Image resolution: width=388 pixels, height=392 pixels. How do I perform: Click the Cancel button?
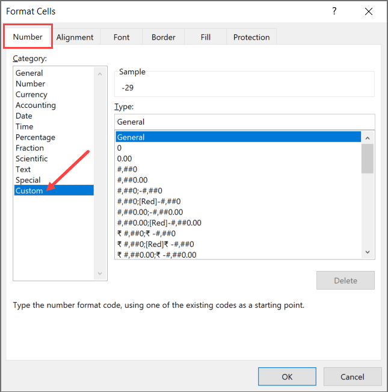pos(353,376)
